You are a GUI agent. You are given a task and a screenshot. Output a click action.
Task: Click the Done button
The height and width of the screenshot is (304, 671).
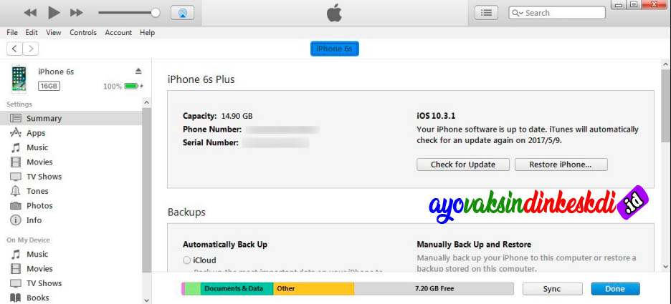615,289
